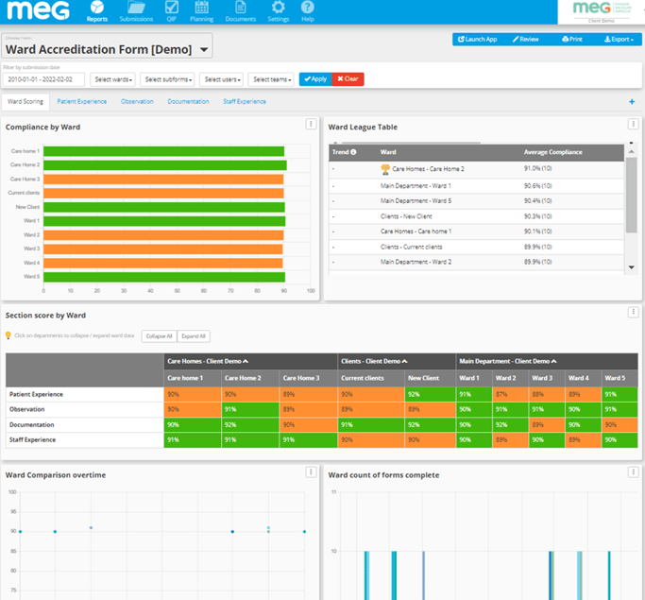This screenshot has width=645, height=600.
Task: Open Ward League Table widget options menu
Action: [x=633, y=124]
